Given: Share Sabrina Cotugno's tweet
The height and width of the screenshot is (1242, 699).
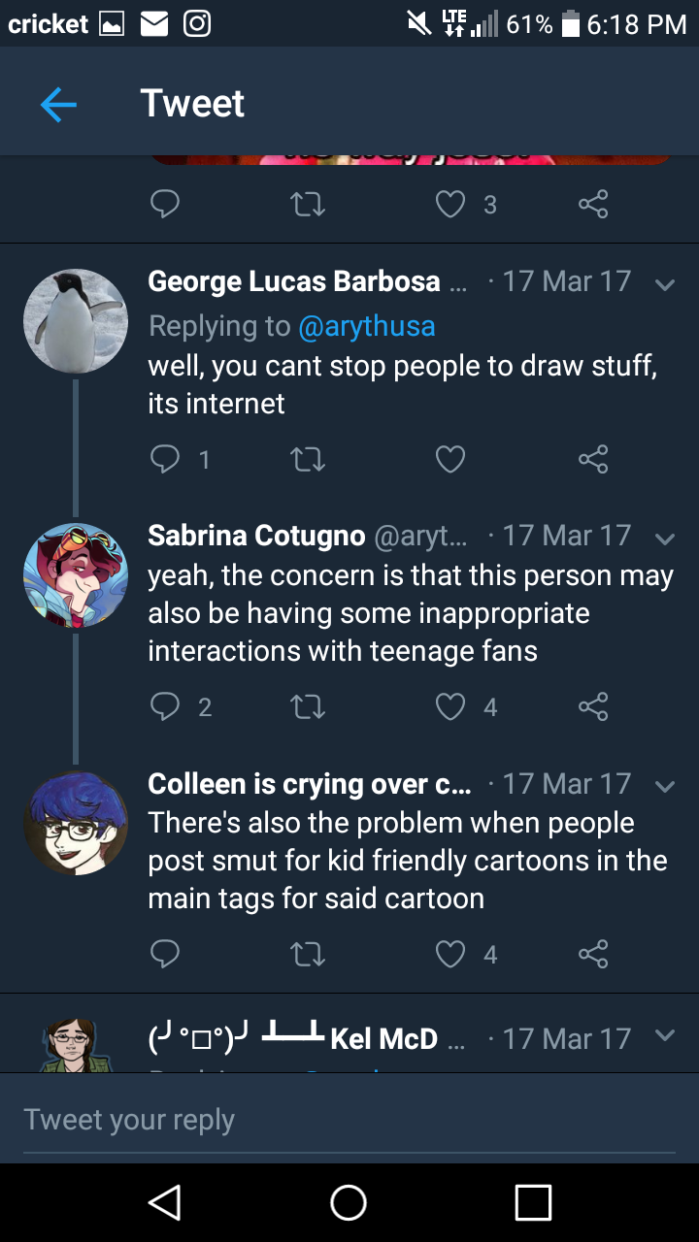Looking at the screenshot, I should click(x=592, y=706).
